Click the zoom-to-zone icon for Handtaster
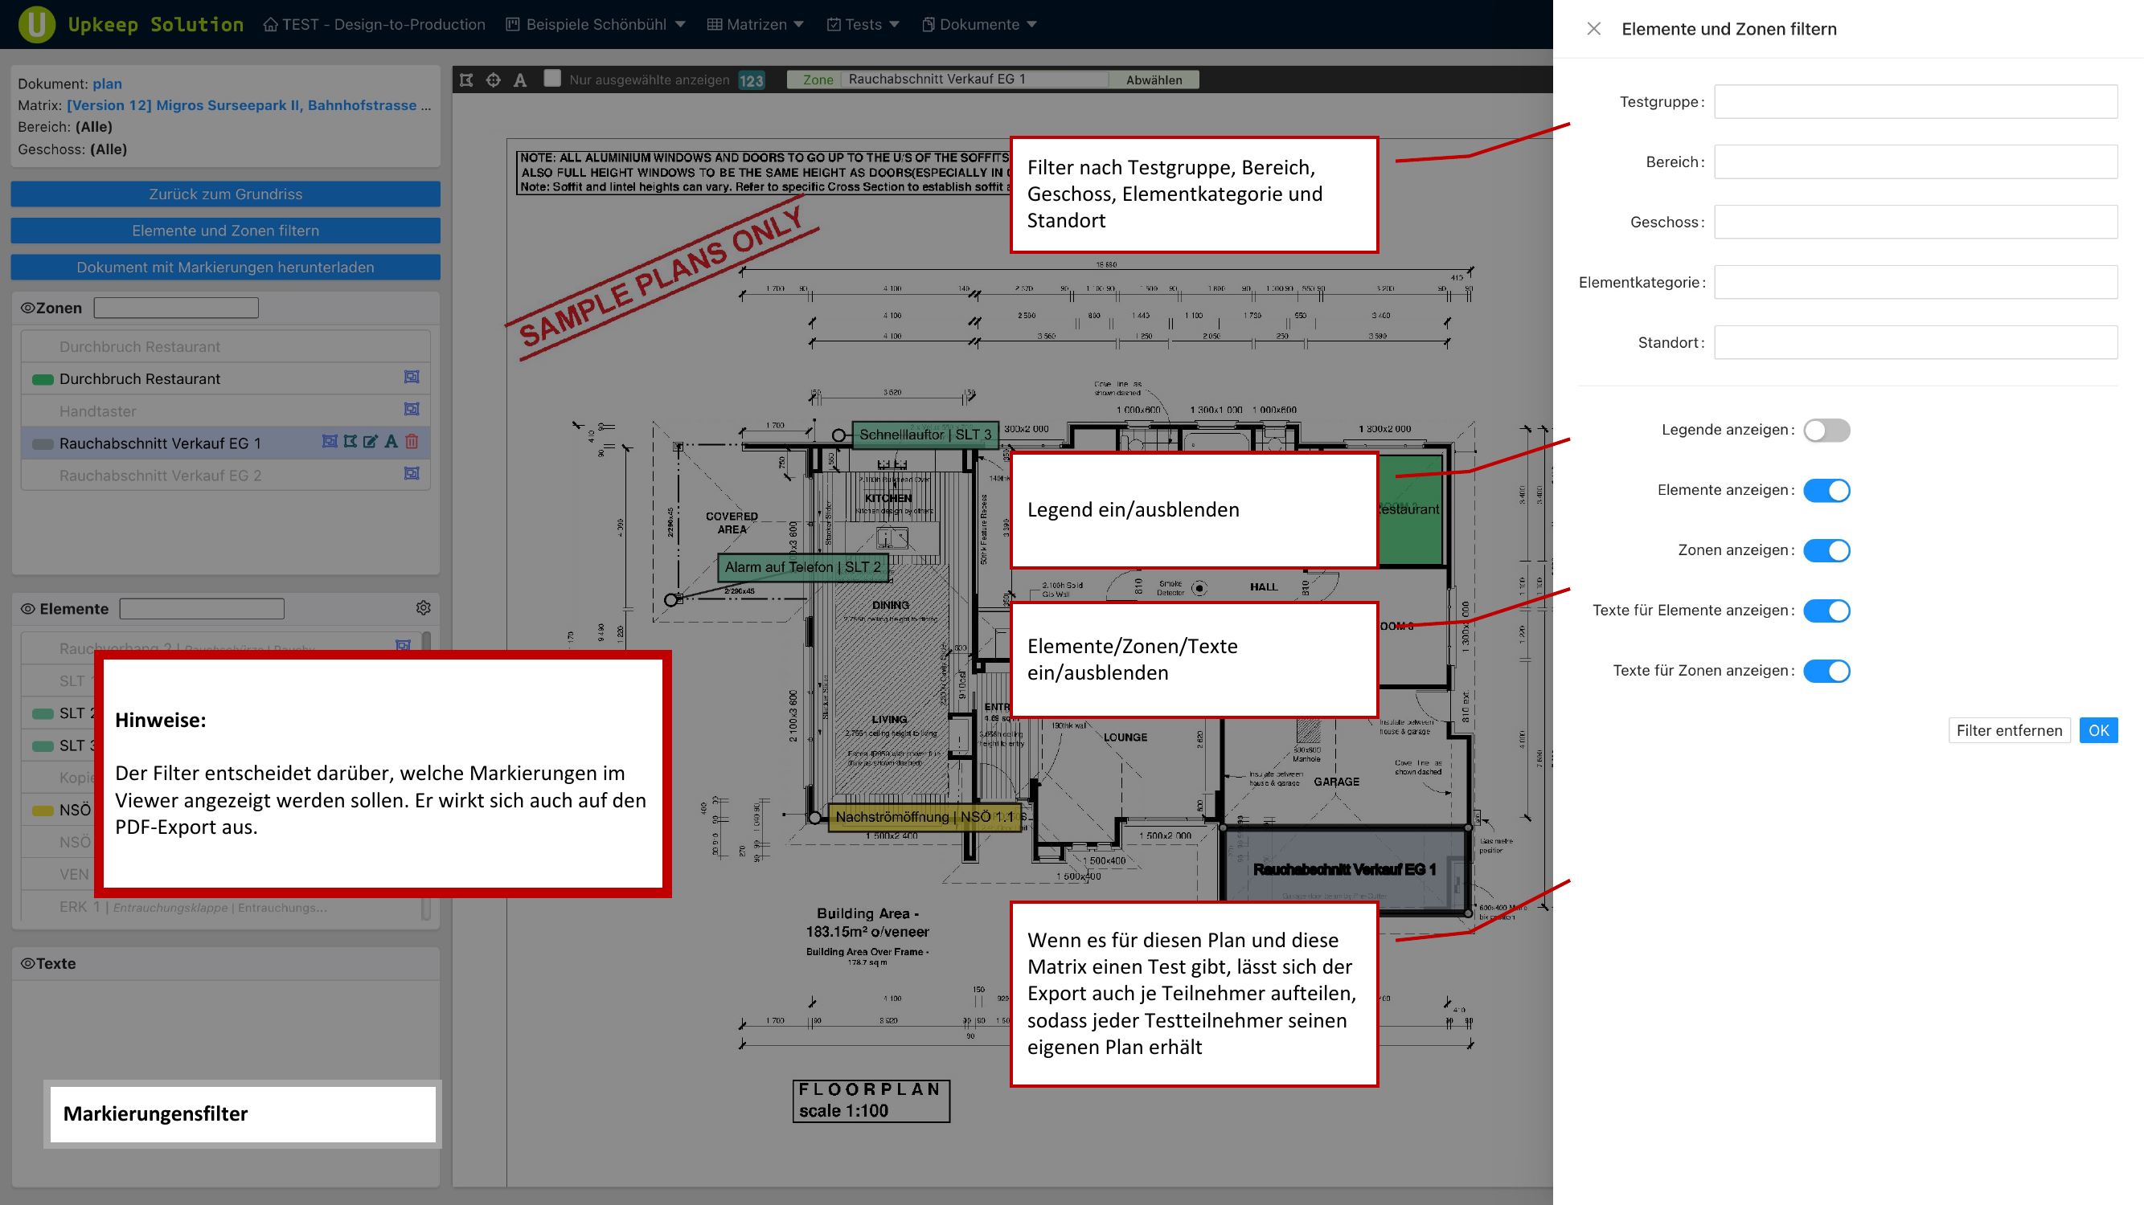The height and width of the screenshot is (1205, 2144). click(411, 410)
